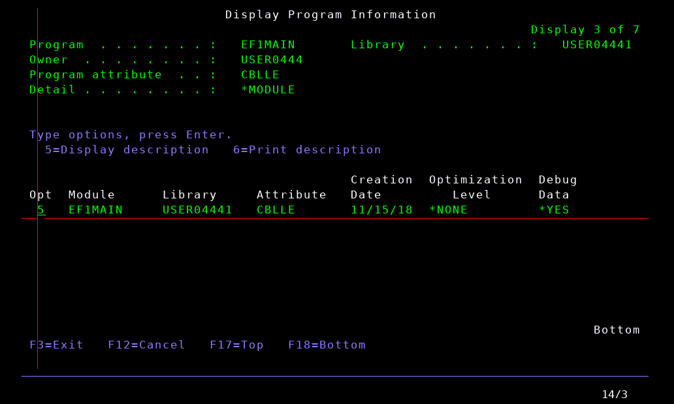Image resolution: width=674 pixels, height=404 pixels.
Task: Click the Opt input field containing 5
Action: point(41,210)
